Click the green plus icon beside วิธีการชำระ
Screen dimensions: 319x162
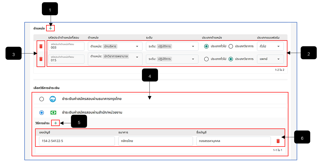click(x=55, y=123)
